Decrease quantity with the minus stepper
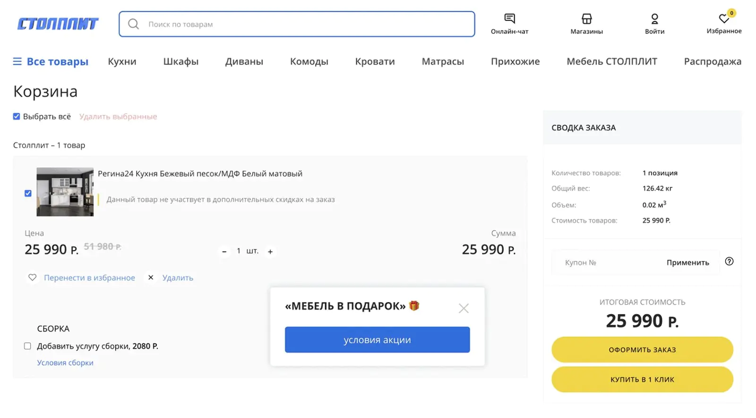 [223, 251]
